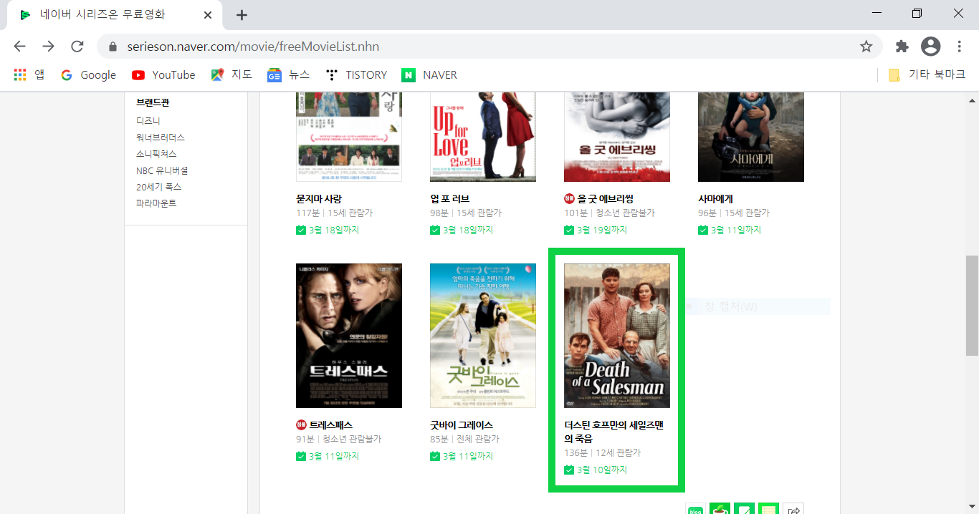Close the 네이버 시리즈온 무료영화 tab

(208, 15)
